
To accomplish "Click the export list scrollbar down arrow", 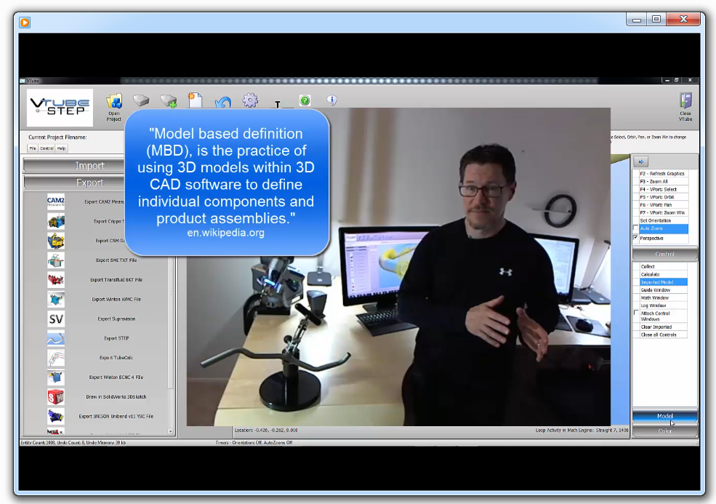I will (x=172, y=431).
